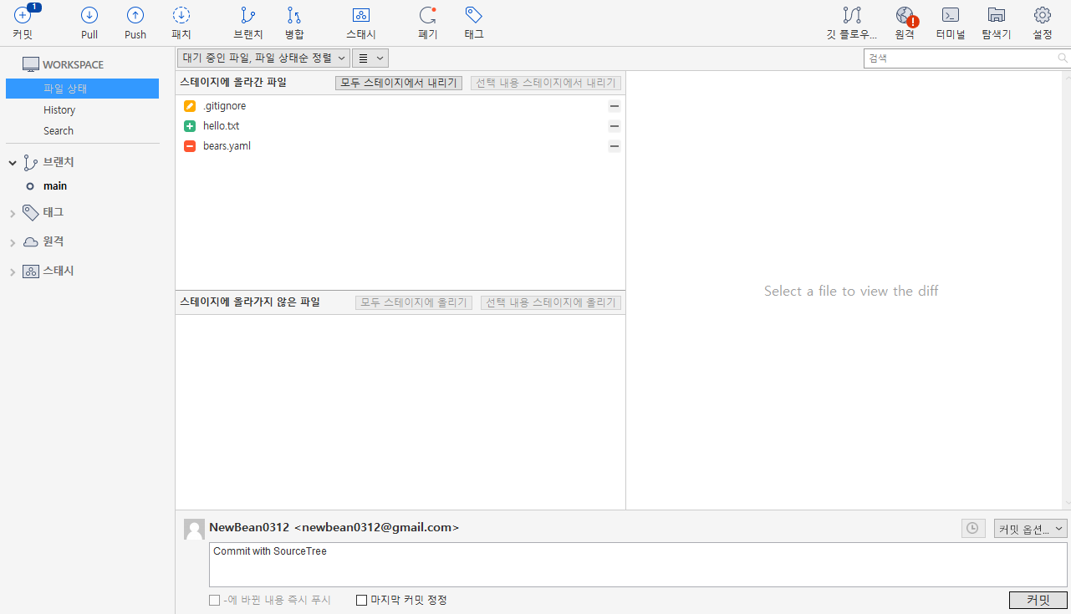
Task: Toggle the push-changes-immediately checkbox
Action: [215, 600]
